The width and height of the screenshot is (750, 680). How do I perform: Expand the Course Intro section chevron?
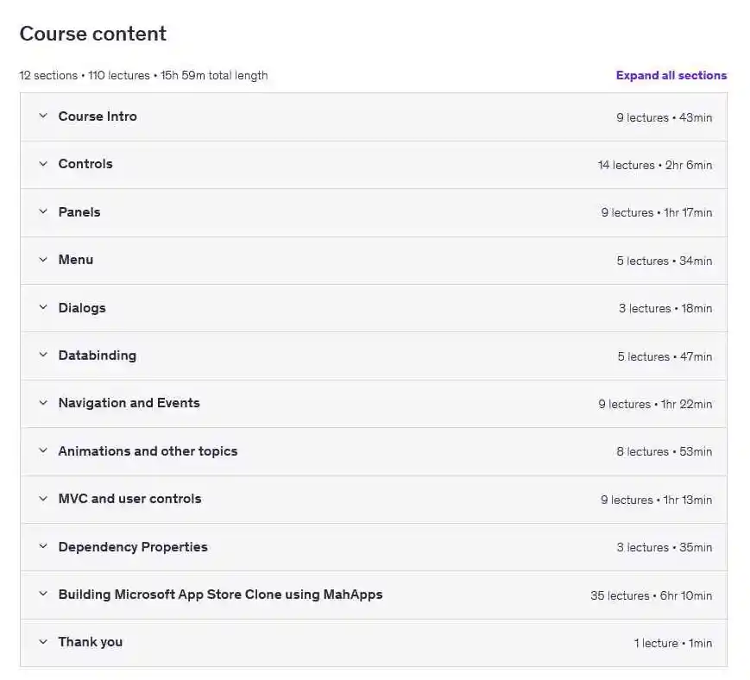coord(42,116)
